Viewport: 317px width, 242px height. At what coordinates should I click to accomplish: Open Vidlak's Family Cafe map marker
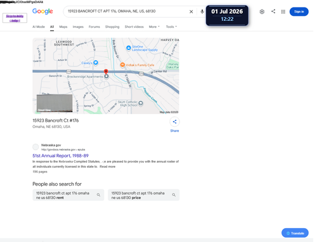click(x=122, y=65)
